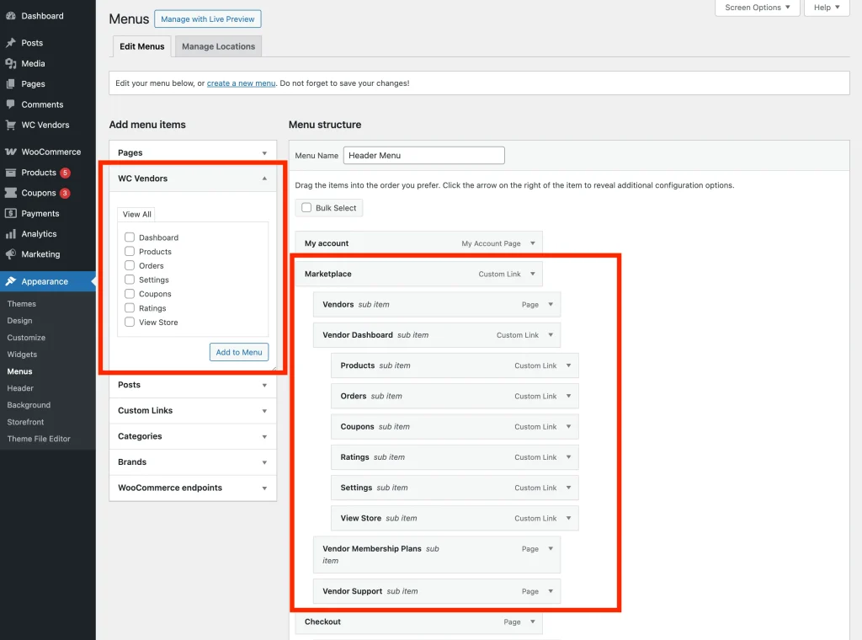Viewport: 862px width, 640px height.
Task: Click the Settings sub item bar
Action: [455, 488]
